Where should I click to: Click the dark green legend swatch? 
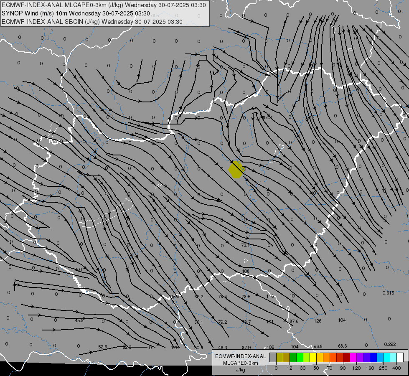point(293,357)
